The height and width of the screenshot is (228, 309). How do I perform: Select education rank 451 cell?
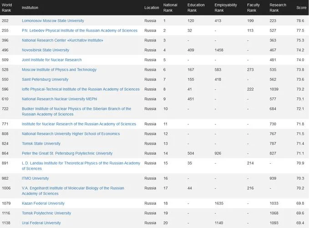tap(191, 99)
